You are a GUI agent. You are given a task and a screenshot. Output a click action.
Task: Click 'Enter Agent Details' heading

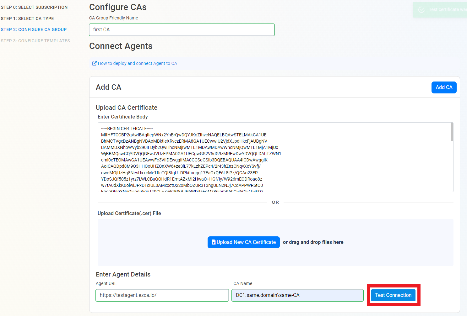pos(123,274)
